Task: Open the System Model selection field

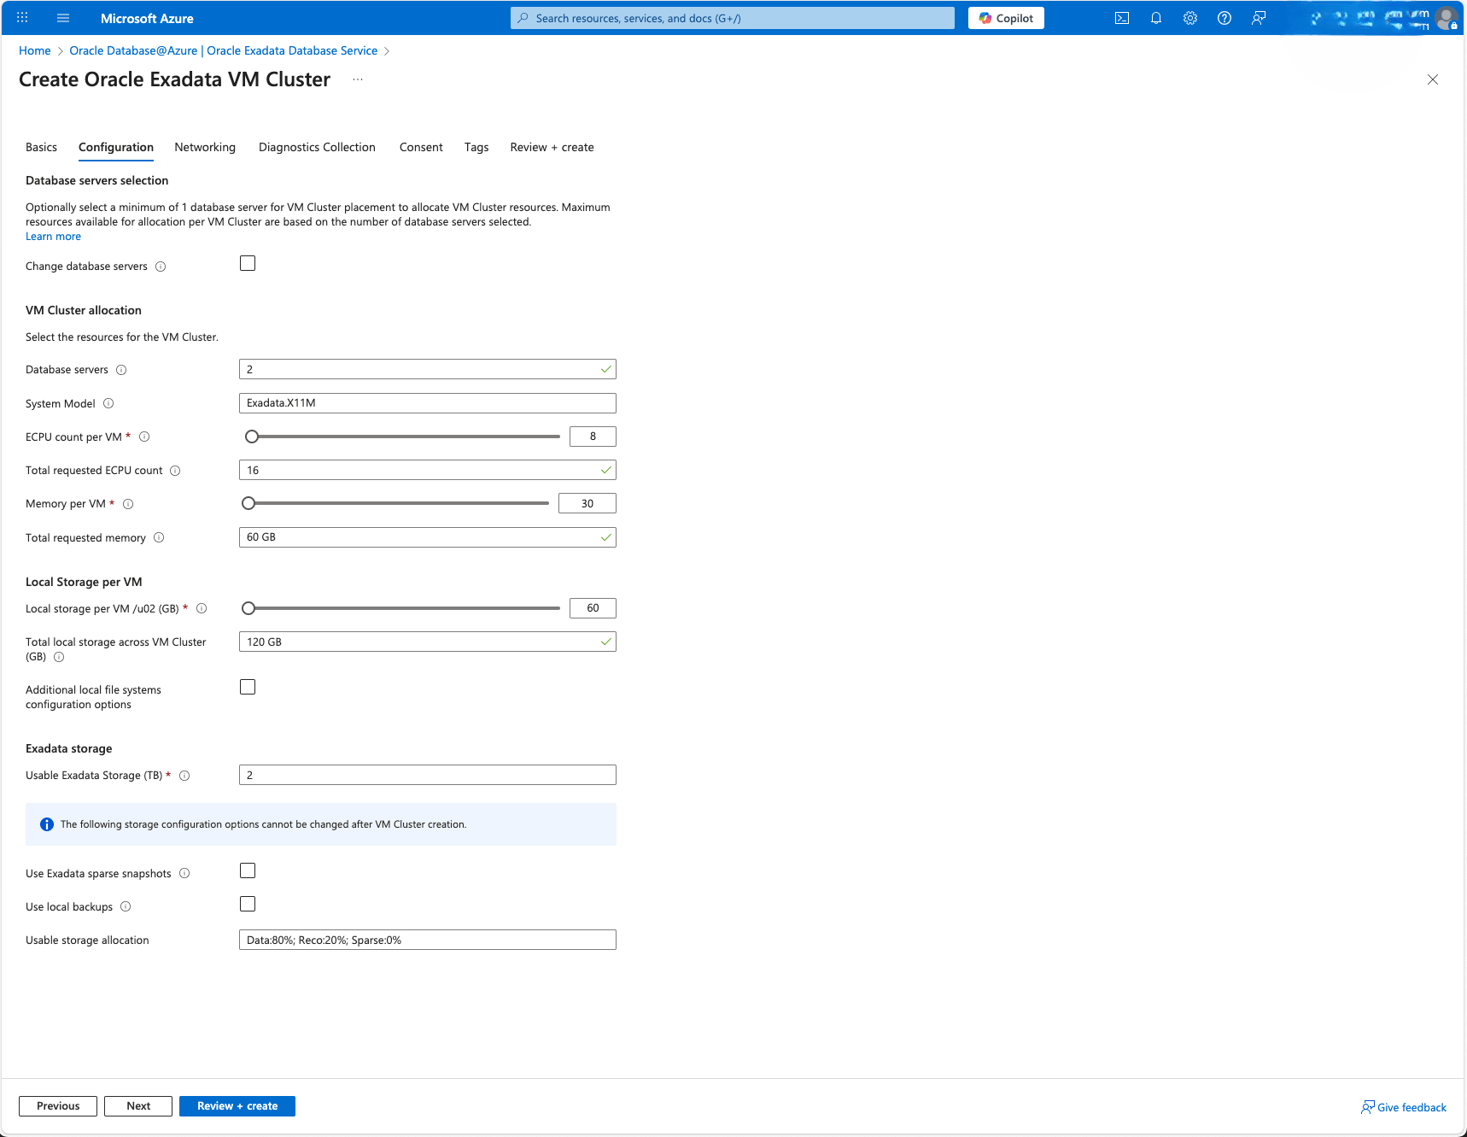Action: (427, 403)
